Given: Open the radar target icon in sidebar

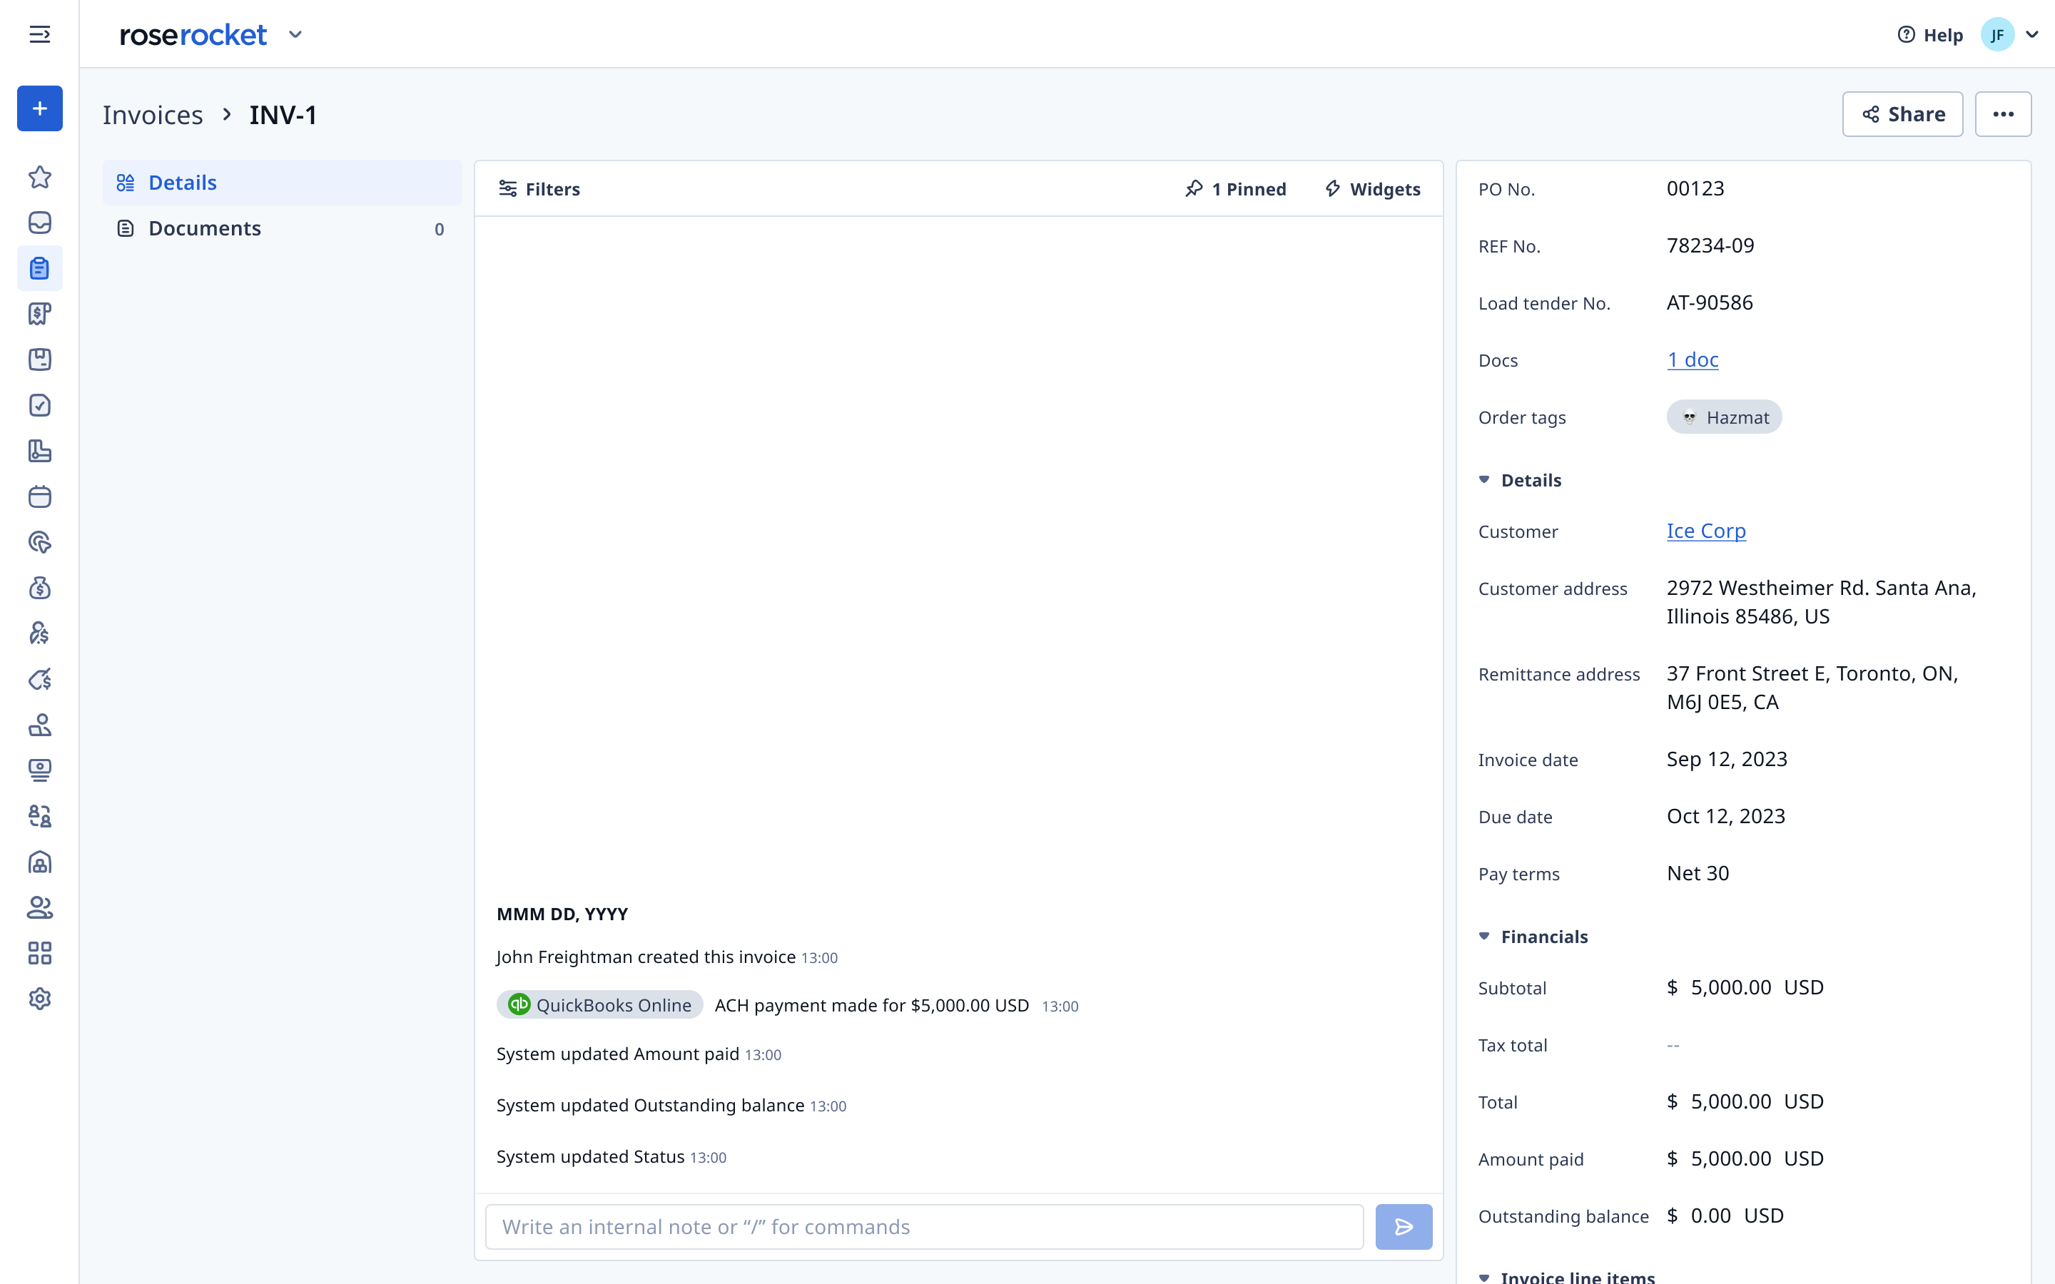Looking at the screenshot, I should pos(40,542).
